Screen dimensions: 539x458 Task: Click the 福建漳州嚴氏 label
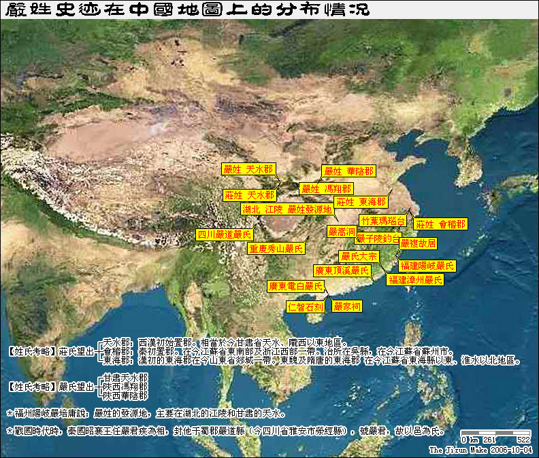click(414, 279)
